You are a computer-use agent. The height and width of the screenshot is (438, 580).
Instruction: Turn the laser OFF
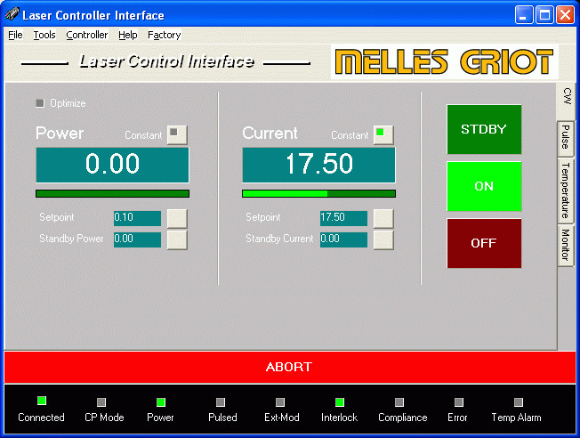pos(484,243)
